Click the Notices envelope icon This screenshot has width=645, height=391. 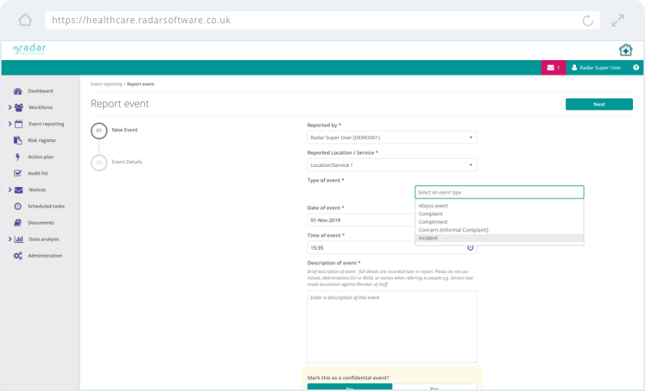point(19,189)
